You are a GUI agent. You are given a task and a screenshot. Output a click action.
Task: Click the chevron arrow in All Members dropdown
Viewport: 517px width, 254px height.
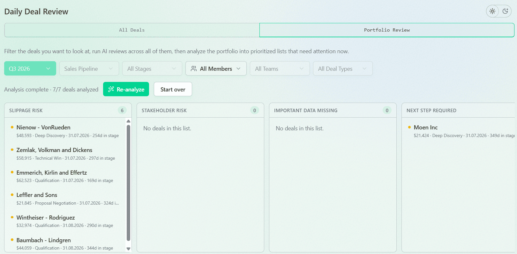point(238,69)
